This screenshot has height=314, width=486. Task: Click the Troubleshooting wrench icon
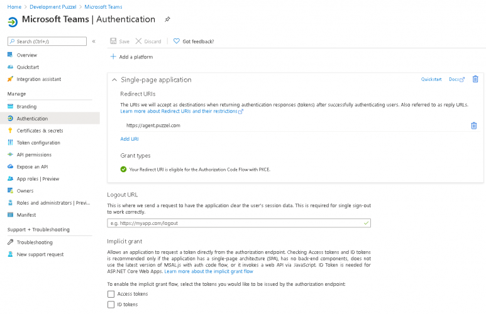[10, 242]
